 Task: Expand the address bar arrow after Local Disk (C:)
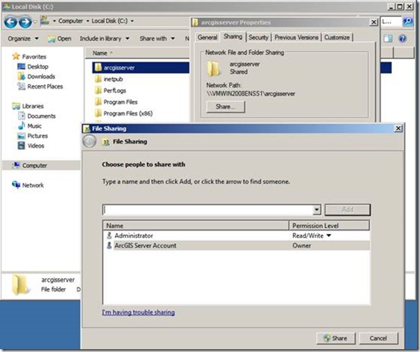point(132,21)
